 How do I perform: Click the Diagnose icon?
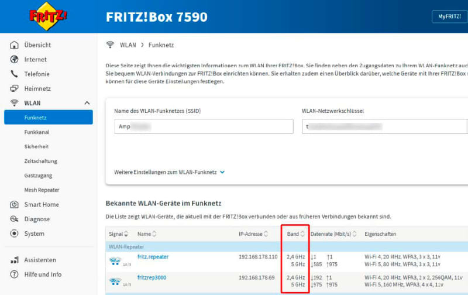click(14, 219)
